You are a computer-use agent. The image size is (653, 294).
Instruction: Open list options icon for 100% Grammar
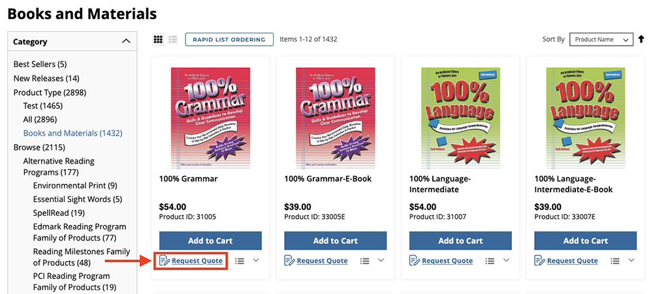(240, 261)
